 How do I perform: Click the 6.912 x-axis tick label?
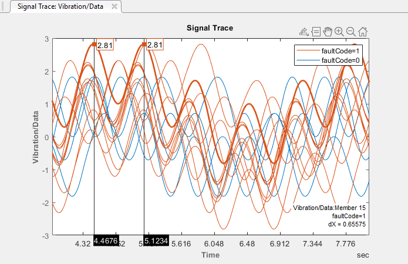tap(279, 243)
